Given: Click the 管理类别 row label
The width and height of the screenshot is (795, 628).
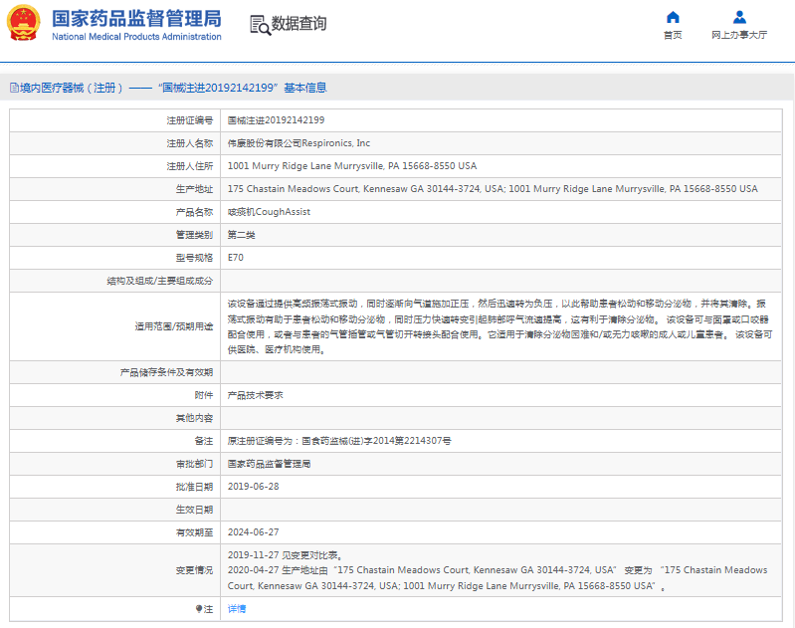Looking at the screenshot, I should tap(194, 235).
